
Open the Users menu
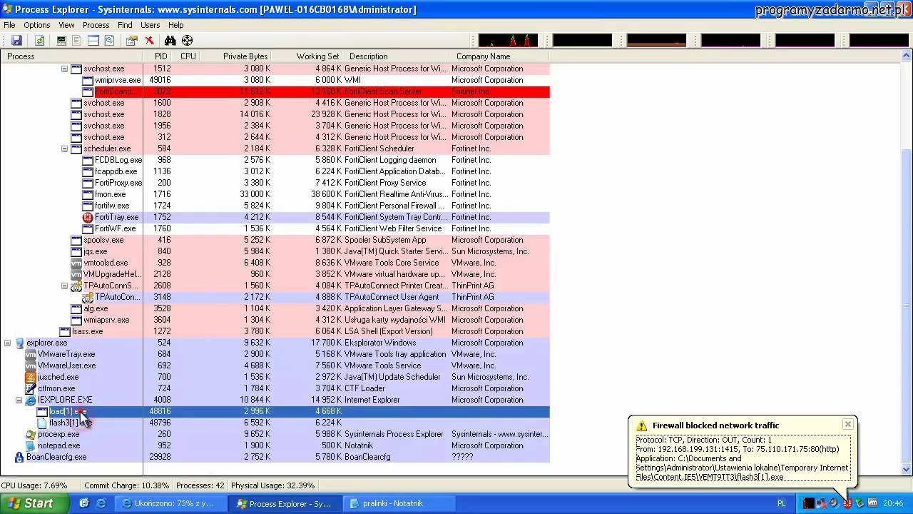151,25
